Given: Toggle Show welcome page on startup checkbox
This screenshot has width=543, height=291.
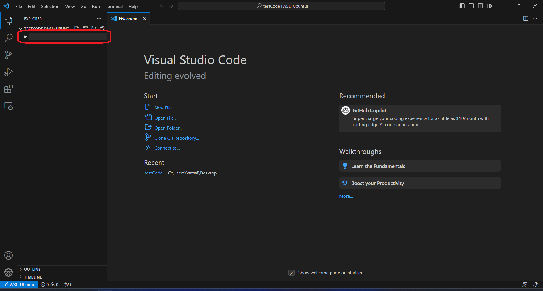Looking at the screenshot, I should (292, 273).
